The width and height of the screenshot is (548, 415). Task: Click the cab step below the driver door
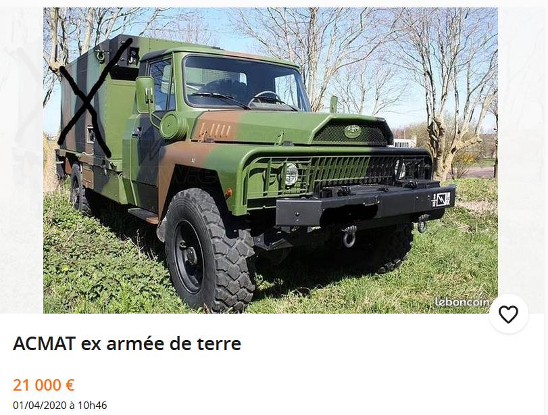point(143,214)
